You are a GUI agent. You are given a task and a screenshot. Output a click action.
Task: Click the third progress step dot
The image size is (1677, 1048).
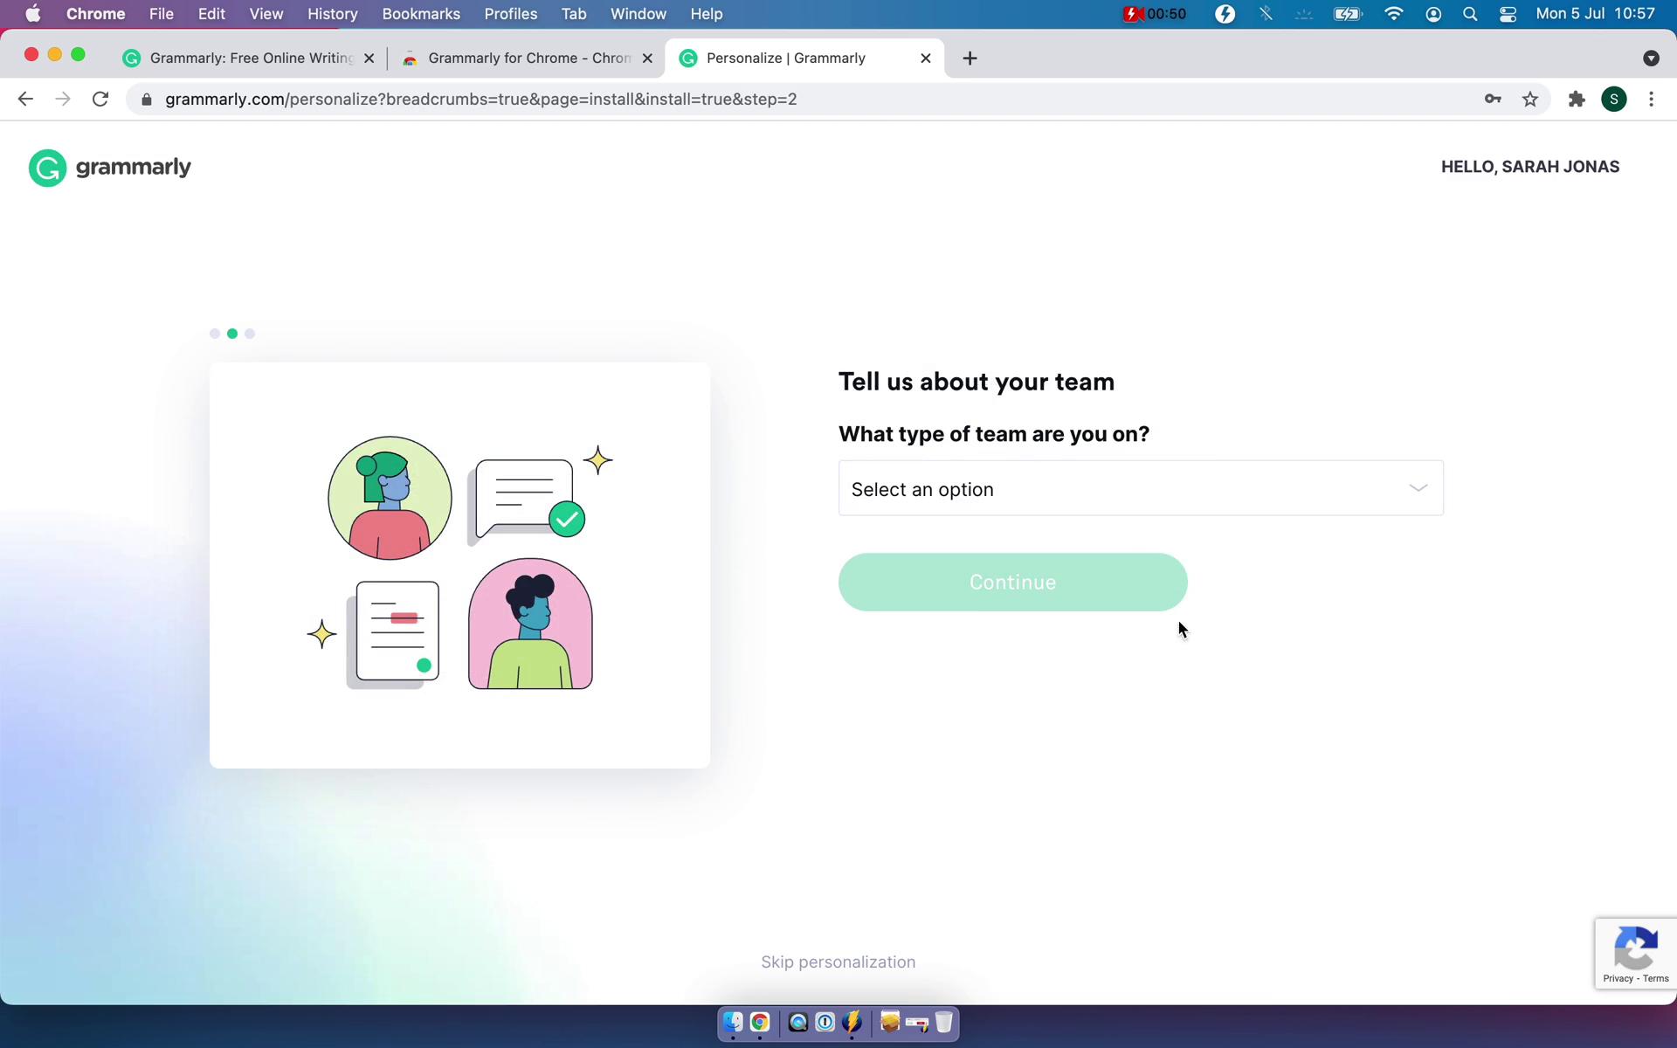tap(250, 334)
